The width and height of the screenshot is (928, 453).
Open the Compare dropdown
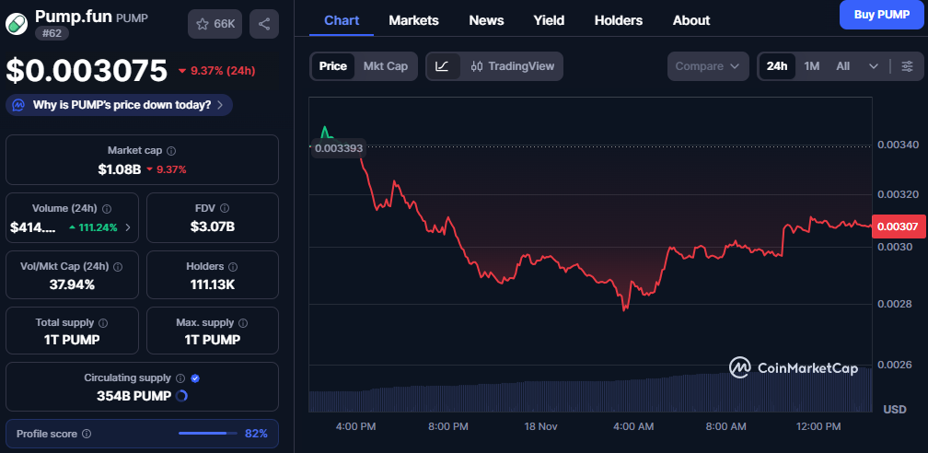(708, 66)
